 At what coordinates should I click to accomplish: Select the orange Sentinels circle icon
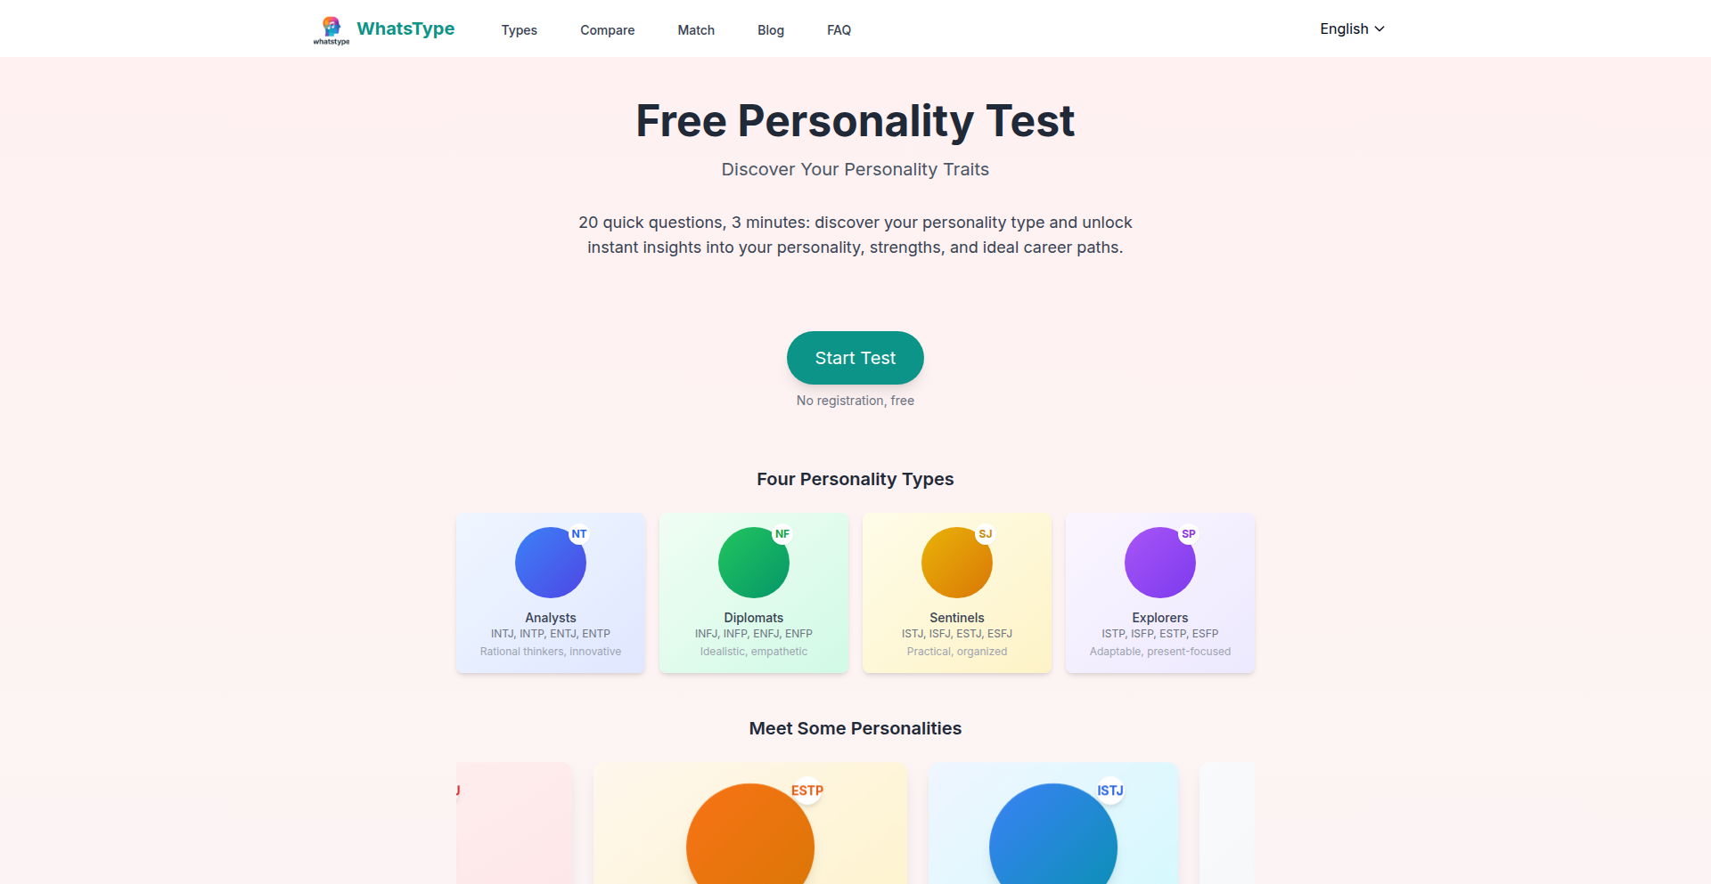956,563
